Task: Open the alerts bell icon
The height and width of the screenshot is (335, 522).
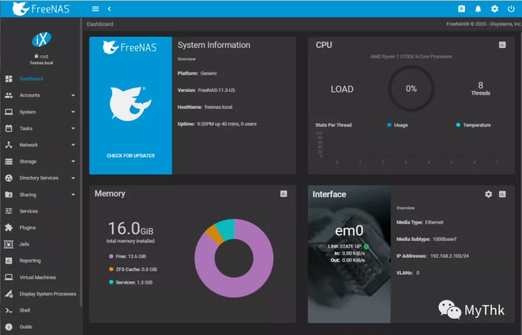Action: point(478,9)
